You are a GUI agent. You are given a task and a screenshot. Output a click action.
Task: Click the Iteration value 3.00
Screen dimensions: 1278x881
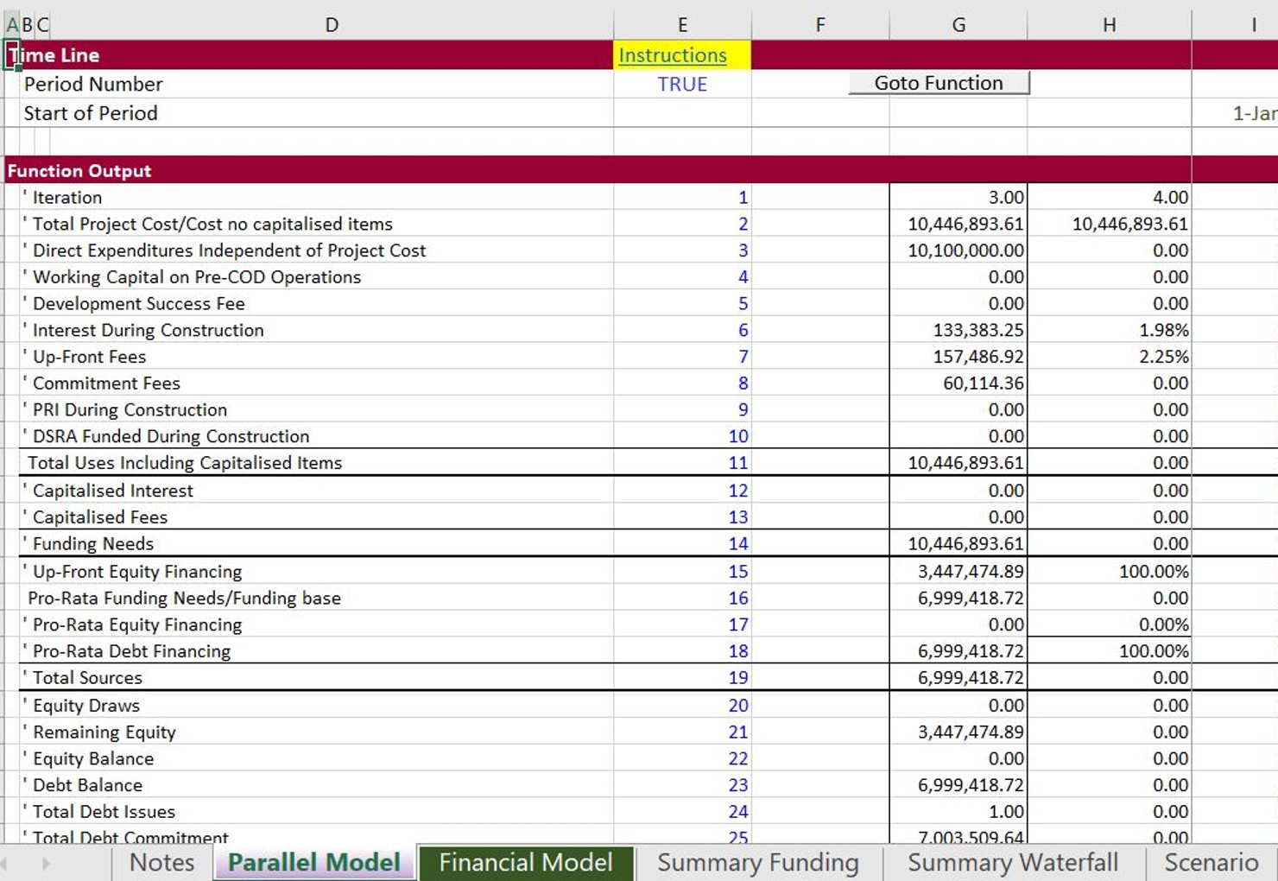point(958,198)
